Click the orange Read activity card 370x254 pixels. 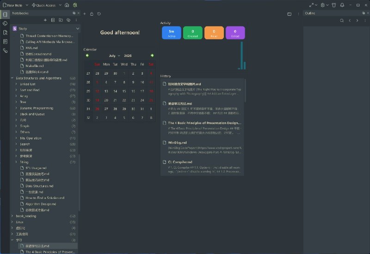point(214,33)
